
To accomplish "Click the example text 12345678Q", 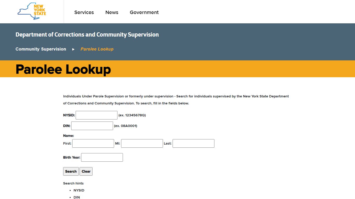I will click(x=132, y=115).
